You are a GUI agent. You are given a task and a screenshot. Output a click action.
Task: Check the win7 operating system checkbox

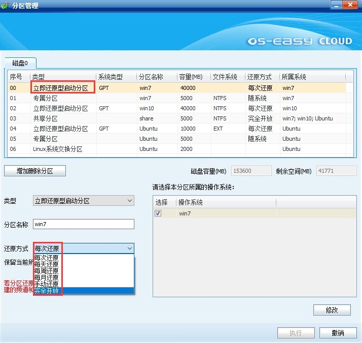pyautogui.click(x=158, y=213)
